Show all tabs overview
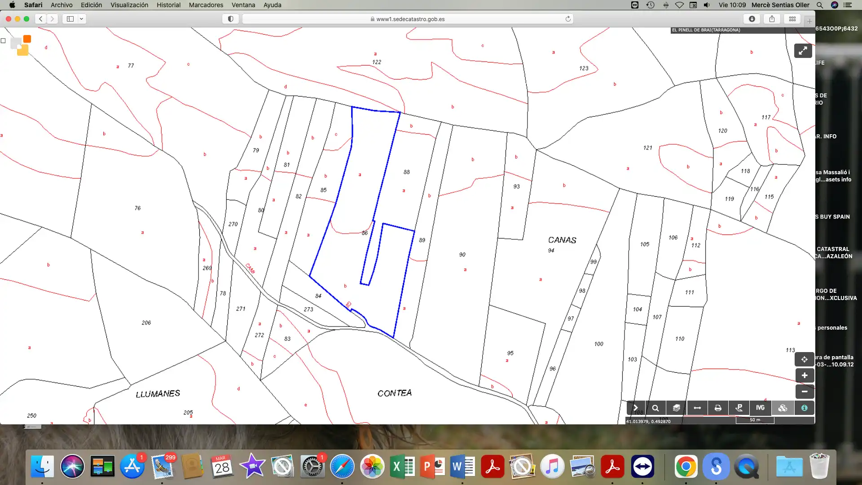 [x=792, y=19]
